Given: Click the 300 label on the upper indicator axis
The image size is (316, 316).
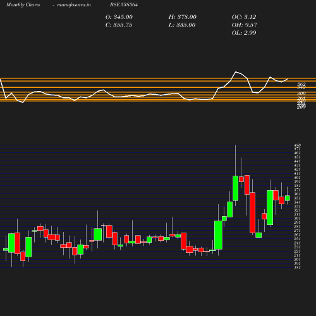Looking at the screenshot, I should click(x=301, y=94).
